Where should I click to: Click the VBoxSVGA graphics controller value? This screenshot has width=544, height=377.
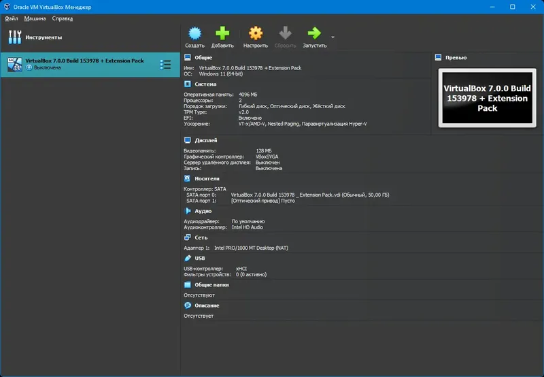267,157
